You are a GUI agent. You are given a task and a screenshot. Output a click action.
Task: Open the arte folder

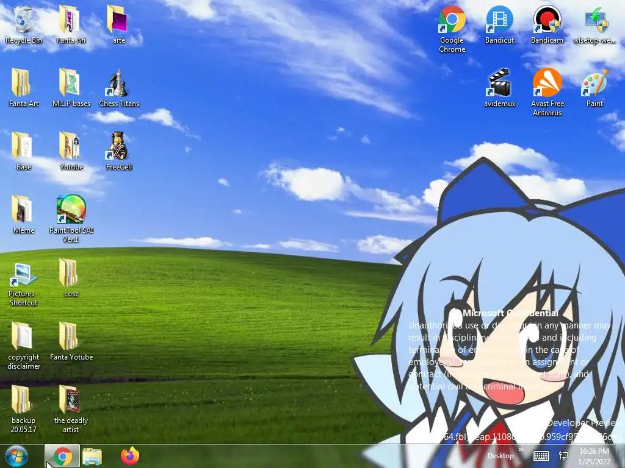point(118,24)
